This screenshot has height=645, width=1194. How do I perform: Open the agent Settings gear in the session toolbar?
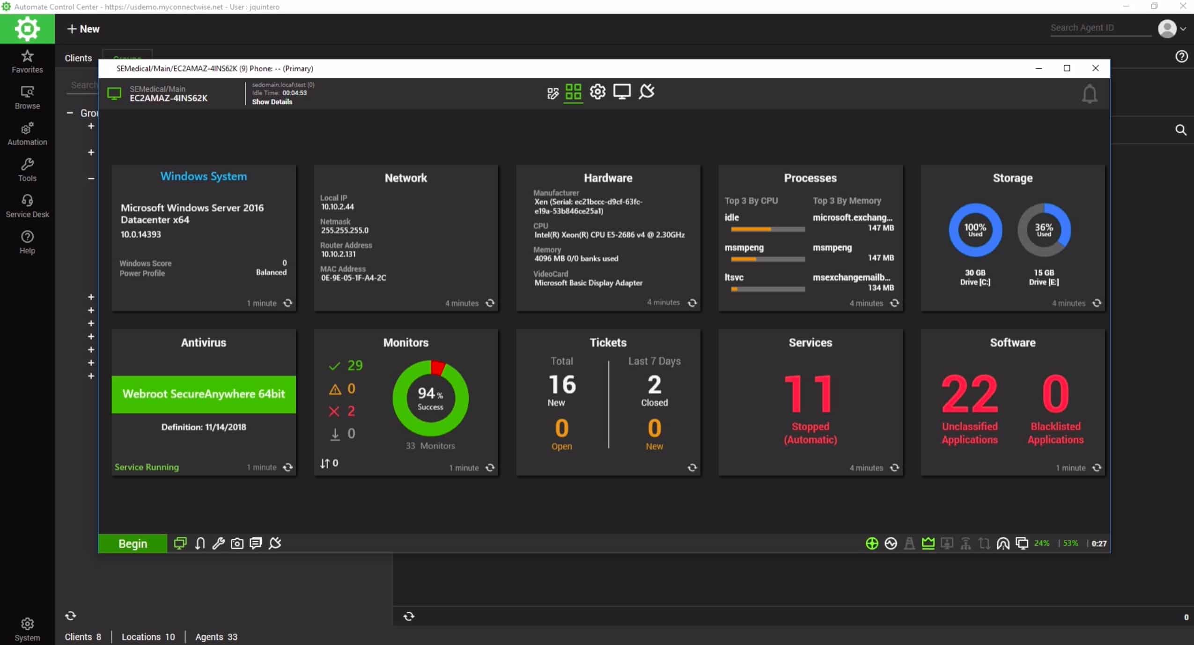(597, 92)
